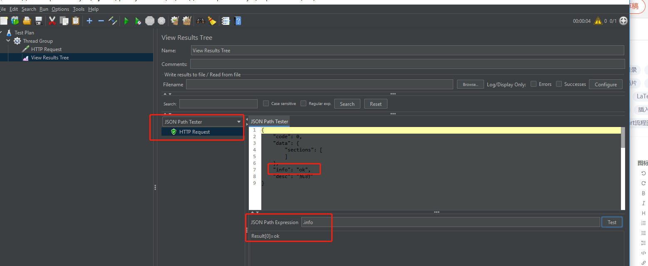648x266 pixels.
Task: Create a new test plan
Action: point(4,21)
